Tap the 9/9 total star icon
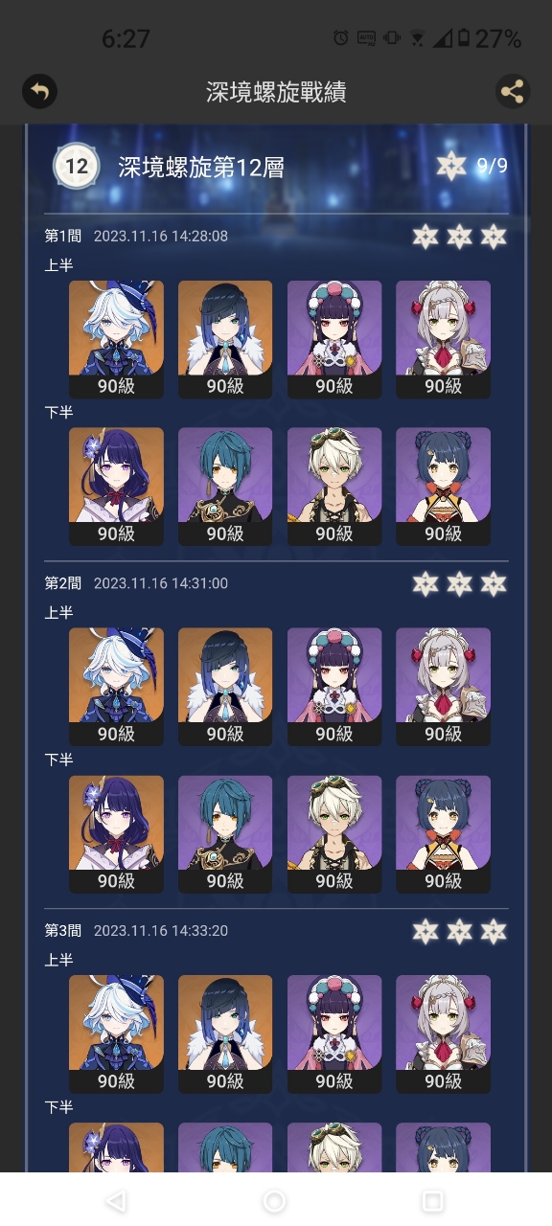The height and width of the screenshot is (1226, 552). coord(451,166)
